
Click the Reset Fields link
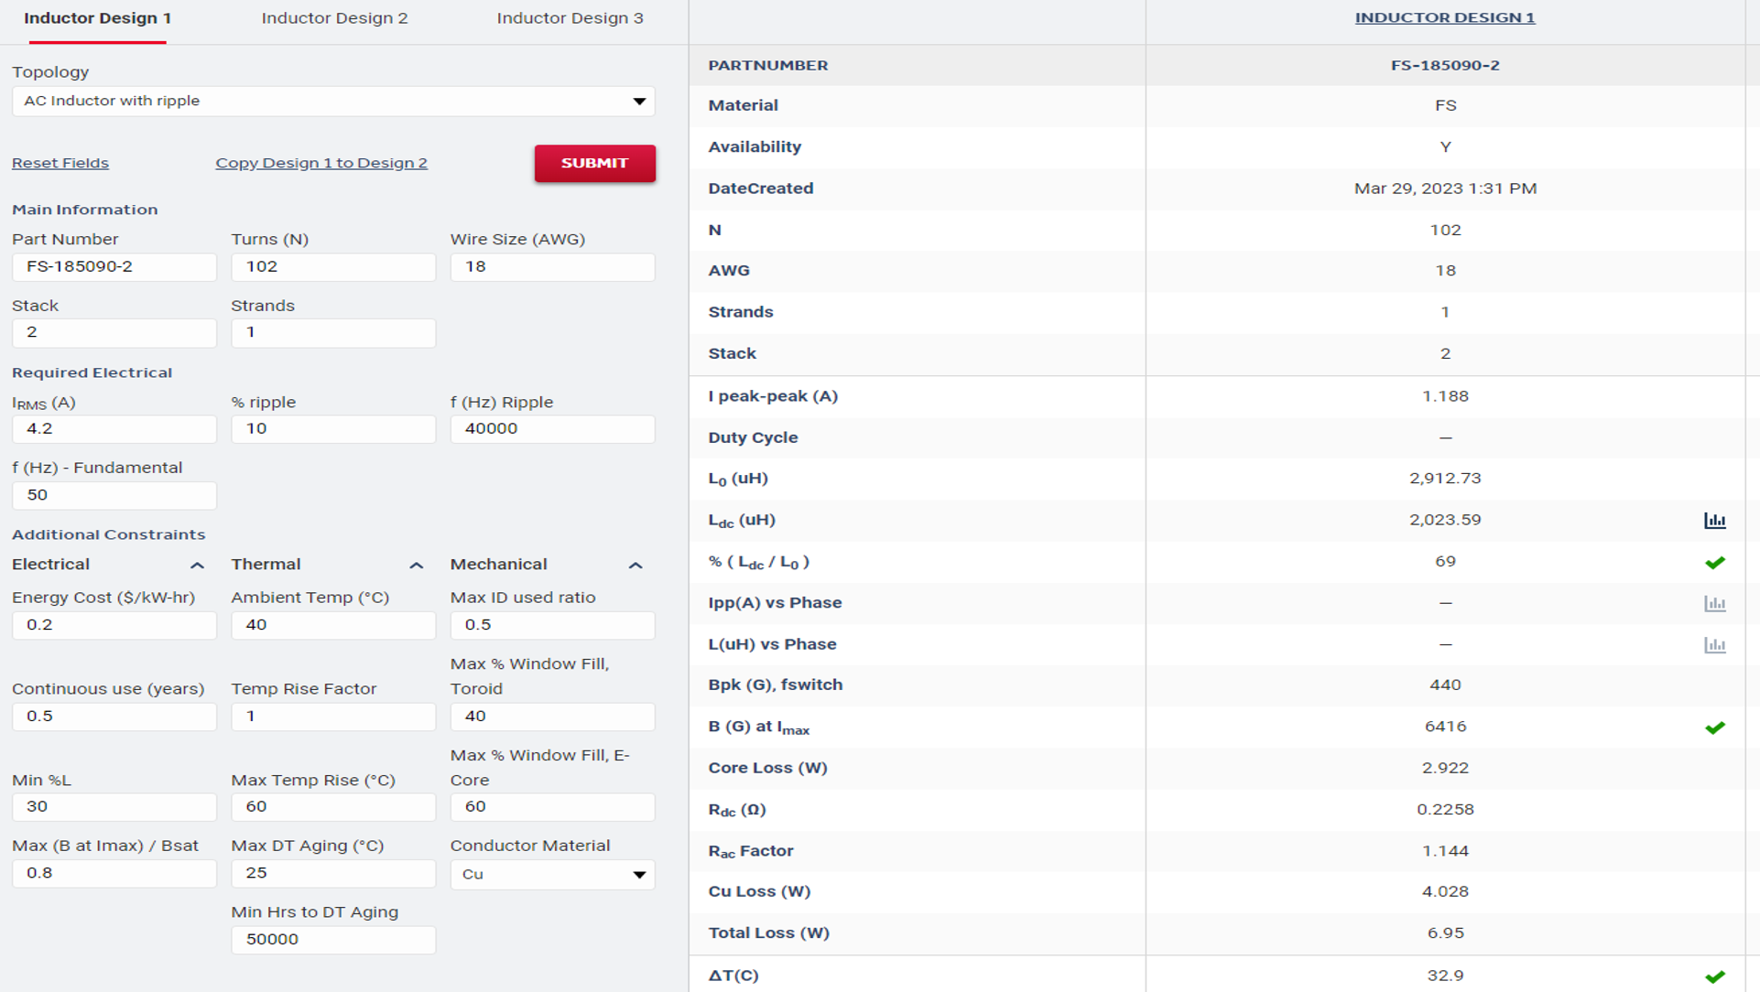[x=60, y=163]
